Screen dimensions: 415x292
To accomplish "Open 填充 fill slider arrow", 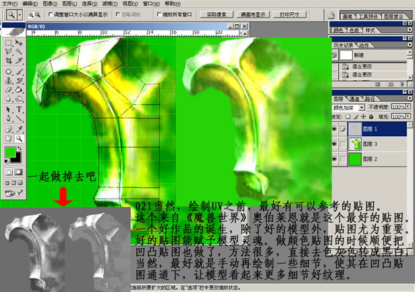I will coord(408,117).
